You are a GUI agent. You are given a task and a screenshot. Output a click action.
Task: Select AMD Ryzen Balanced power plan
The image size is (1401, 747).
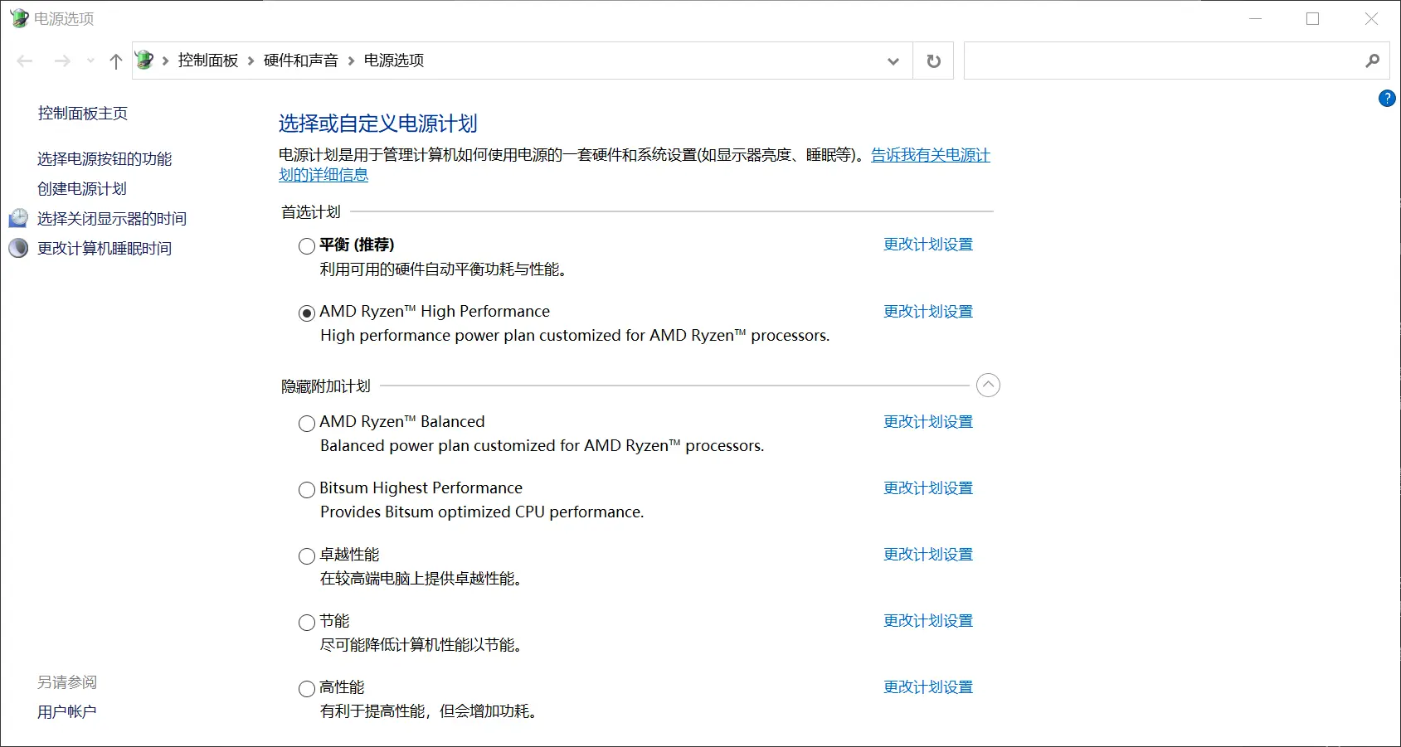click(307, 424)
